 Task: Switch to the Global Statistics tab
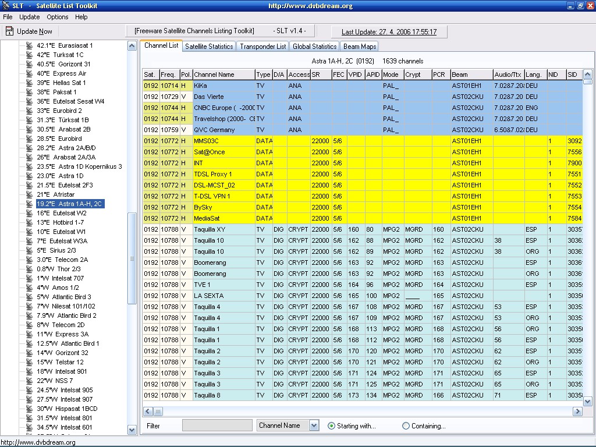pos(314,47)
